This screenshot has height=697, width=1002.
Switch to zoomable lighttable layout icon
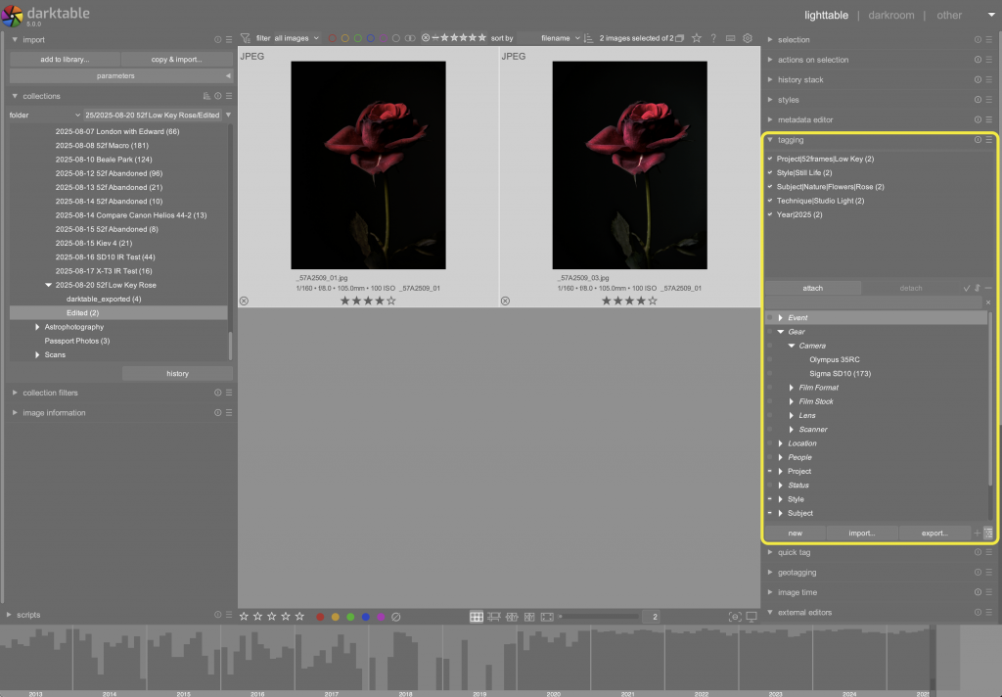(494, 617)
